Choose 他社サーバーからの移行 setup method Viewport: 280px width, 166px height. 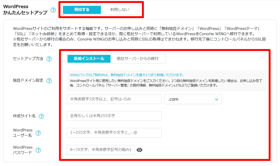click(138, 59)
